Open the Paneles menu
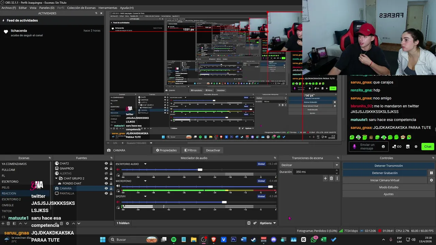Image resolution: width=436 pixels, height=245 pixels. point(47,8)
